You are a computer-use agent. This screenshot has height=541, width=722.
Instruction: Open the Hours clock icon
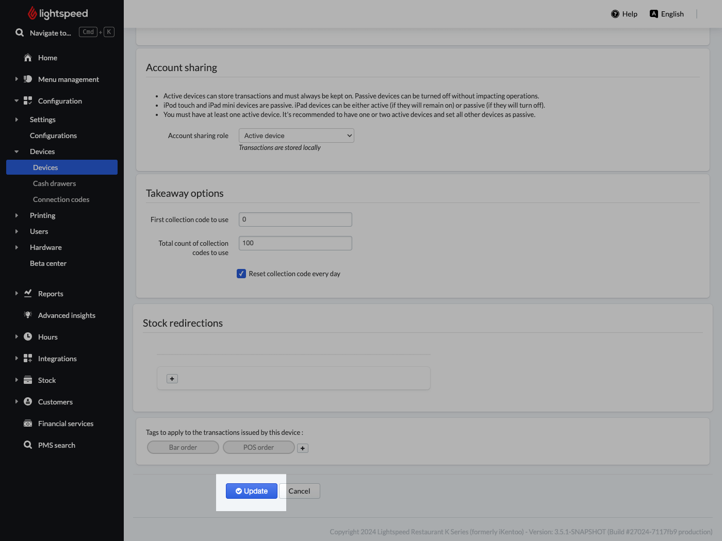click(x=27, y=336)
